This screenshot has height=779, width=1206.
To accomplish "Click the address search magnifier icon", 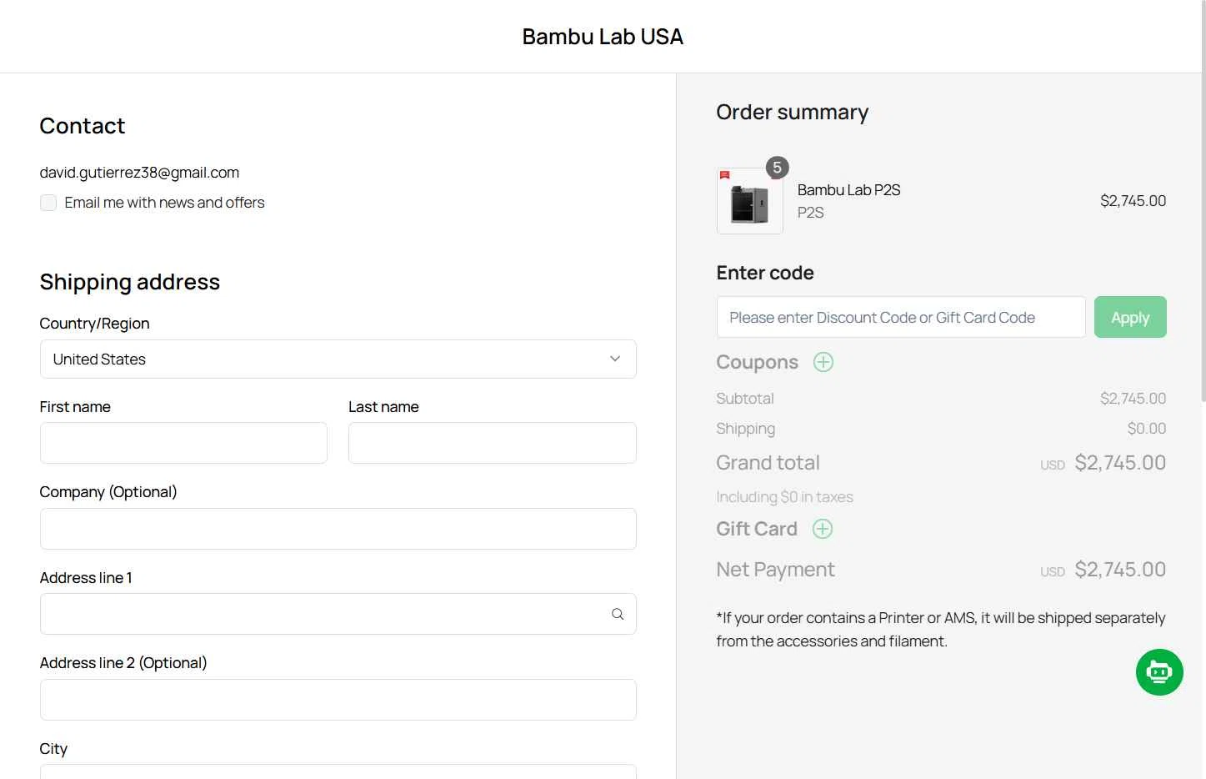I will tap(618, 614).
